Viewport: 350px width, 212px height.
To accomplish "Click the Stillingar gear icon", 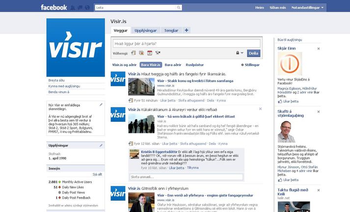I will tap(242, 65).
